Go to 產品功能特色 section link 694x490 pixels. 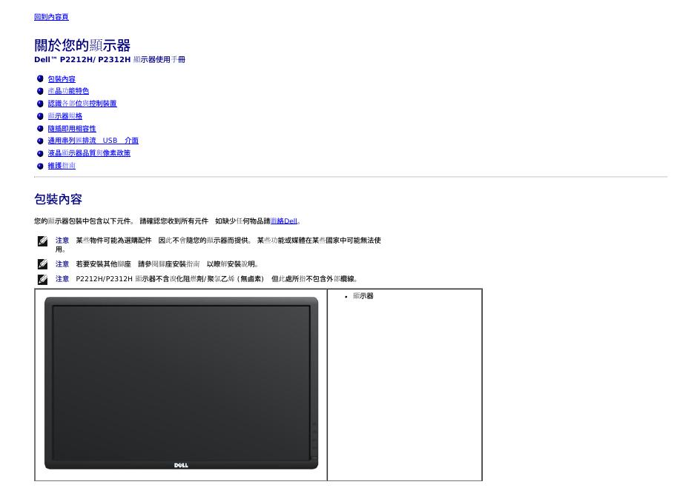[x=68, y=91]
